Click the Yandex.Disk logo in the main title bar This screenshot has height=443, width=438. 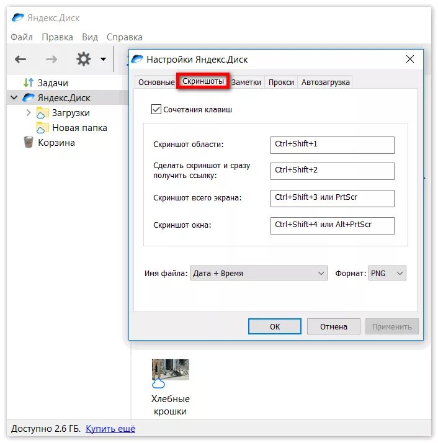click(17, 18)
